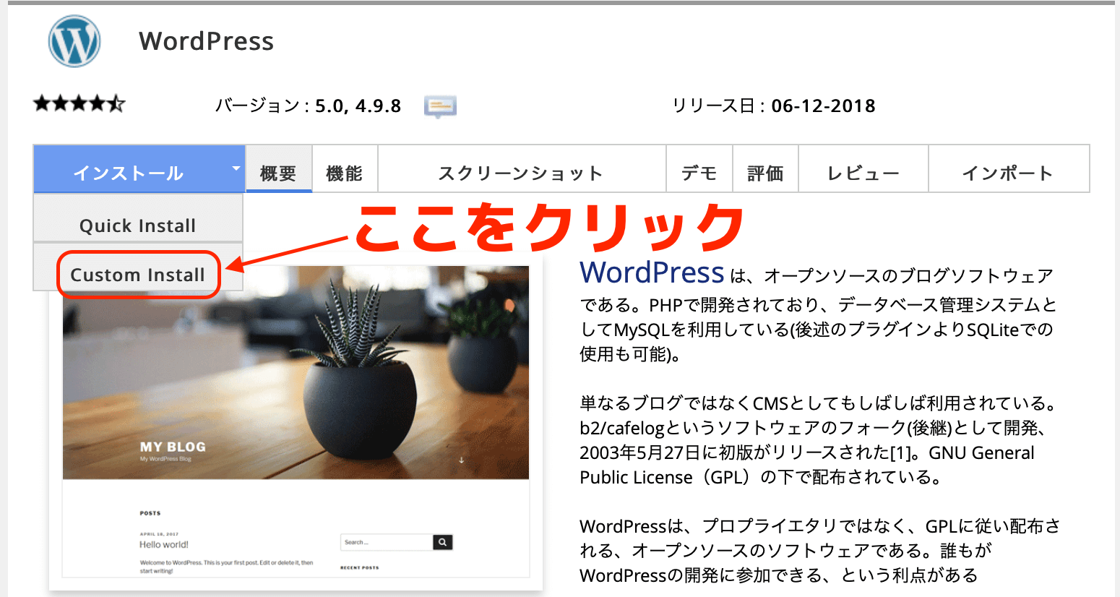Open the 機能 tab
The width and height of the screenshot is (1120, 597).
coord(344,173)
